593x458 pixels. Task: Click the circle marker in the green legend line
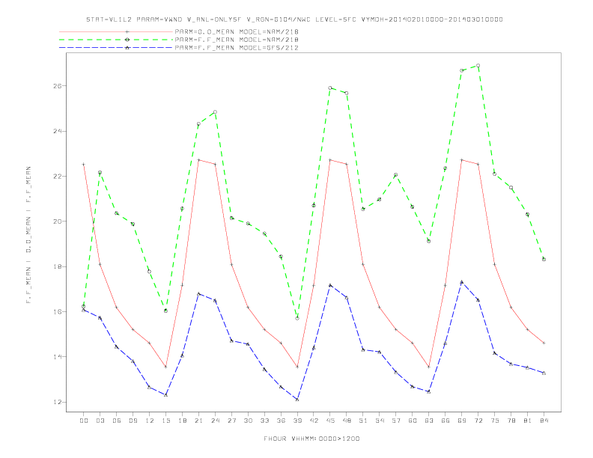click(127, 40)
